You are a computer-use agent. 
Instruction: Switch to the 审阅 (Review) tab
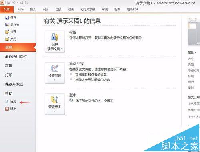[x=105, y=9]
